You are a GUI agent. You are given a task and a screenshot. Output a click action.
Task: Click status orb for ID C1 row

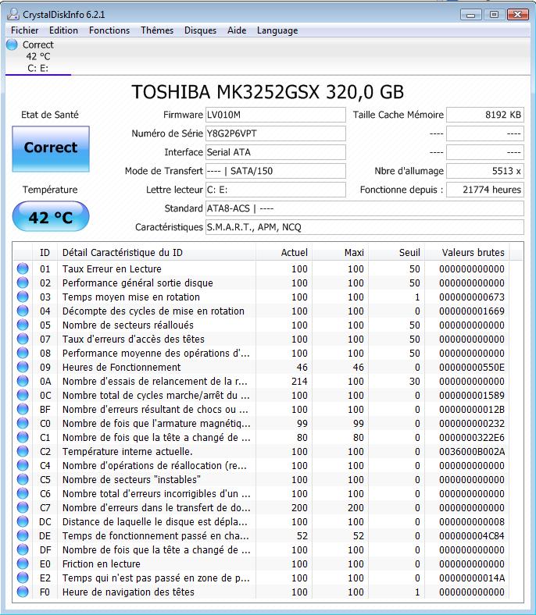[23, 437]
